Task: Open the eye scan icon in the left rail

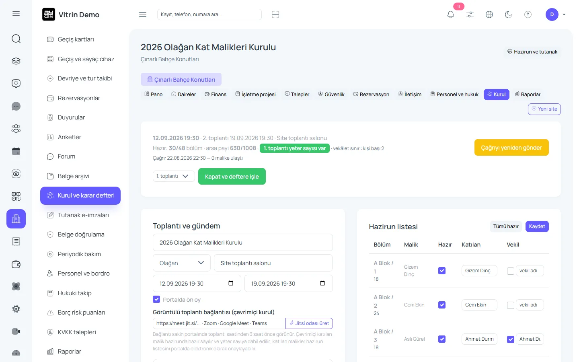Action: click(16, 174)
